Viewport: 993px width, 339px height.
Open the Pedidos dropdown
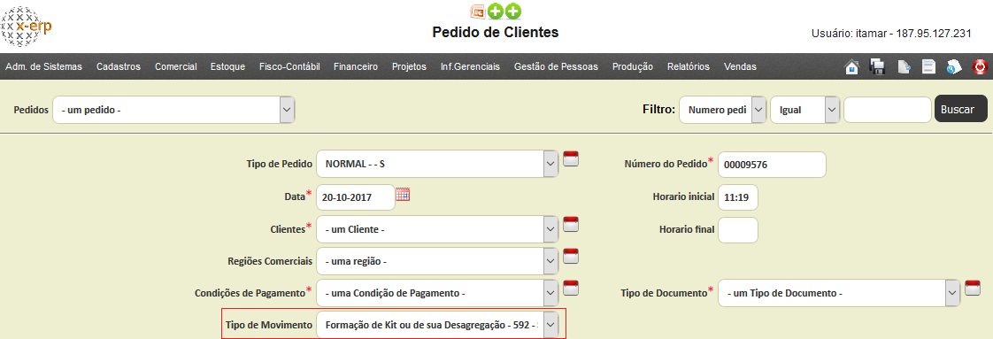pos(173,110)
